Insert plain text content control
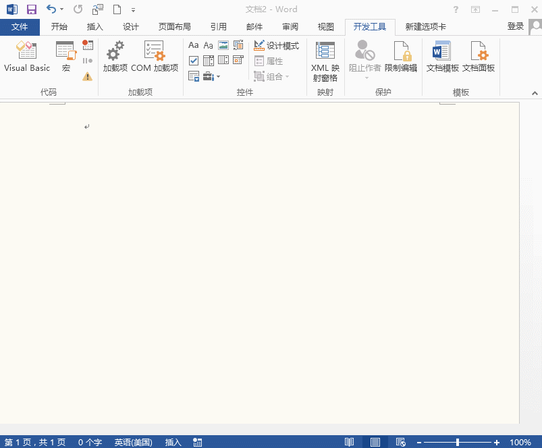This screenshot has height=448, width=542. tap(208, 45)
